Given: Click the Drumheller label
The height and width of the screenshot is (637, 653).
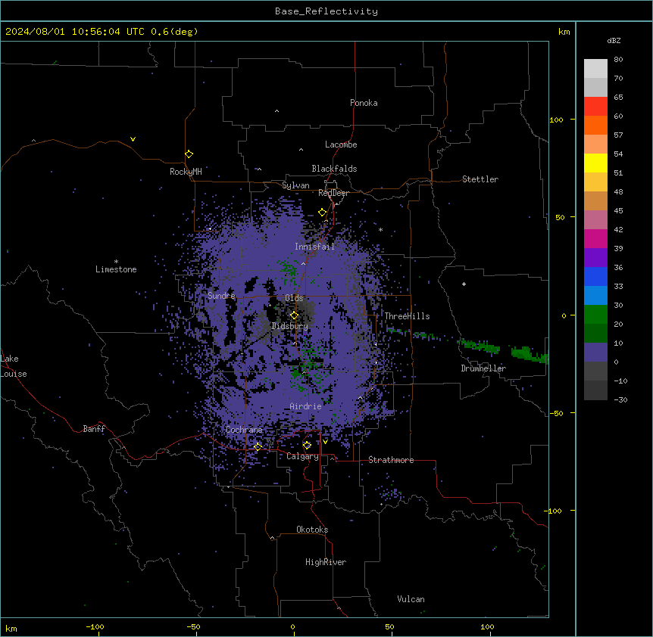Looking at the screenshot, I should [483, 368].
